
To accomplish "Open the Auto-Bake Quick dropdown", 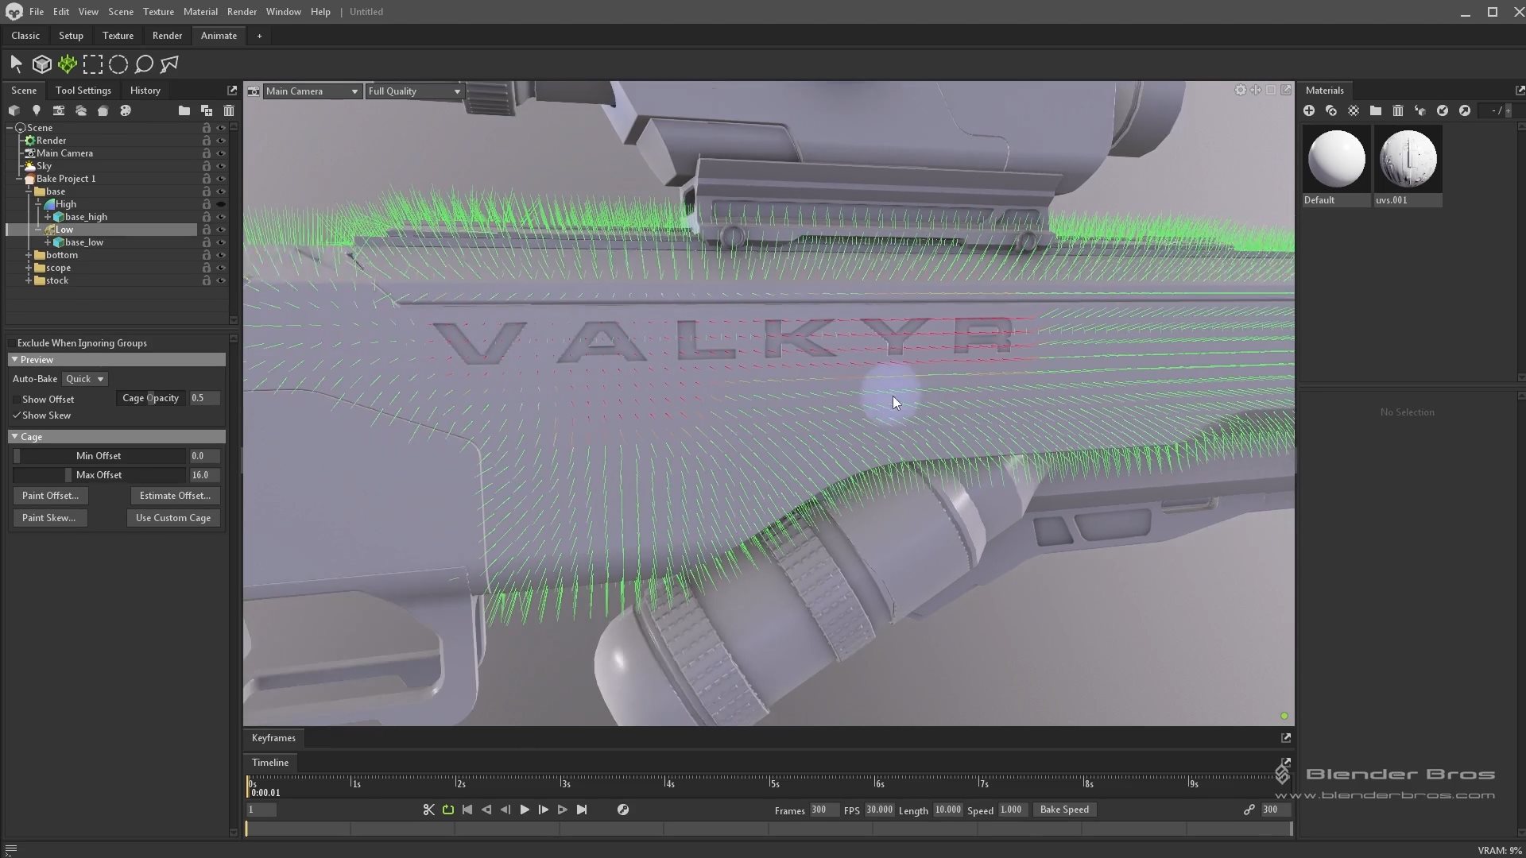I will point(84,379).
